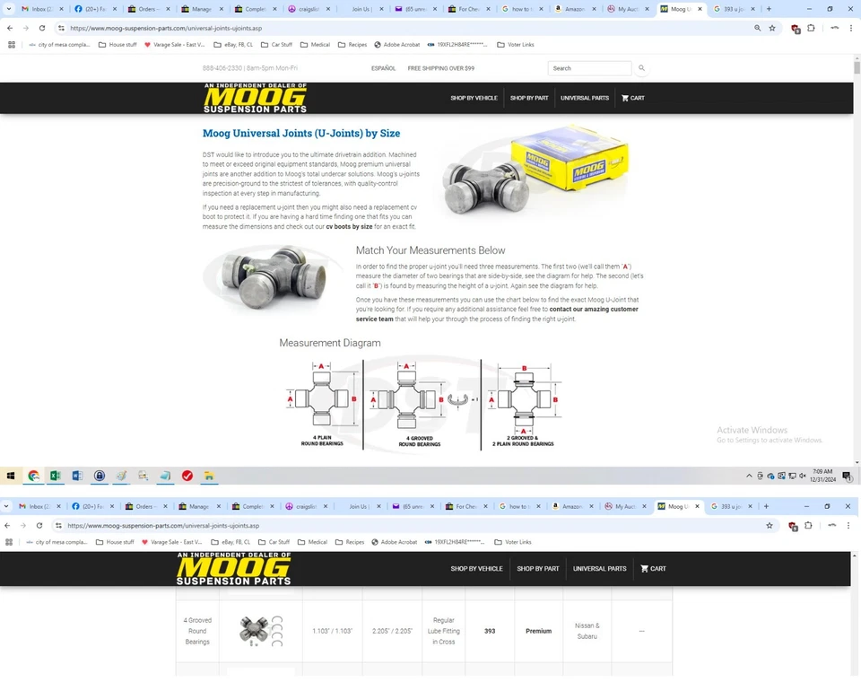The width and height of the screenshot is (861, 682).
Task: Open the Apps grid in upper bookmarks bar
Action: pyautogui.click(x=12, y=45)
